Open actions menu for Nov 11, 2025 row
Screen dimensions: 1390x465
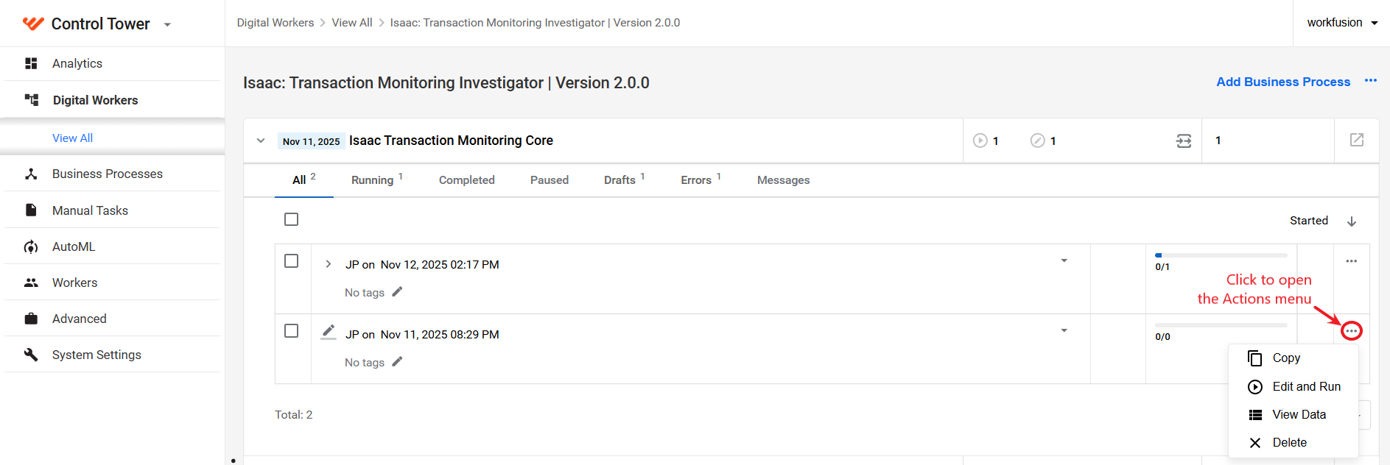pos(1352,331)
